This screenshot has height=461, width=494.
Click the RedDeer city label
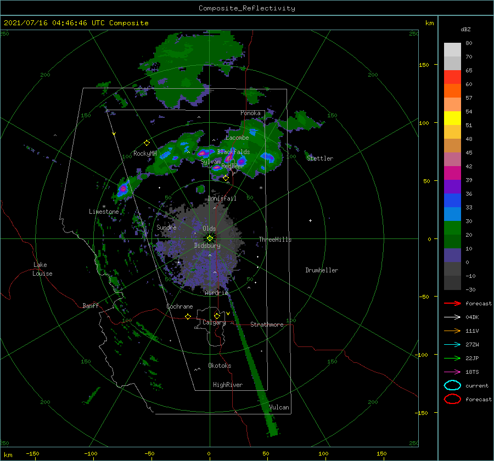(x=233, y=166)
